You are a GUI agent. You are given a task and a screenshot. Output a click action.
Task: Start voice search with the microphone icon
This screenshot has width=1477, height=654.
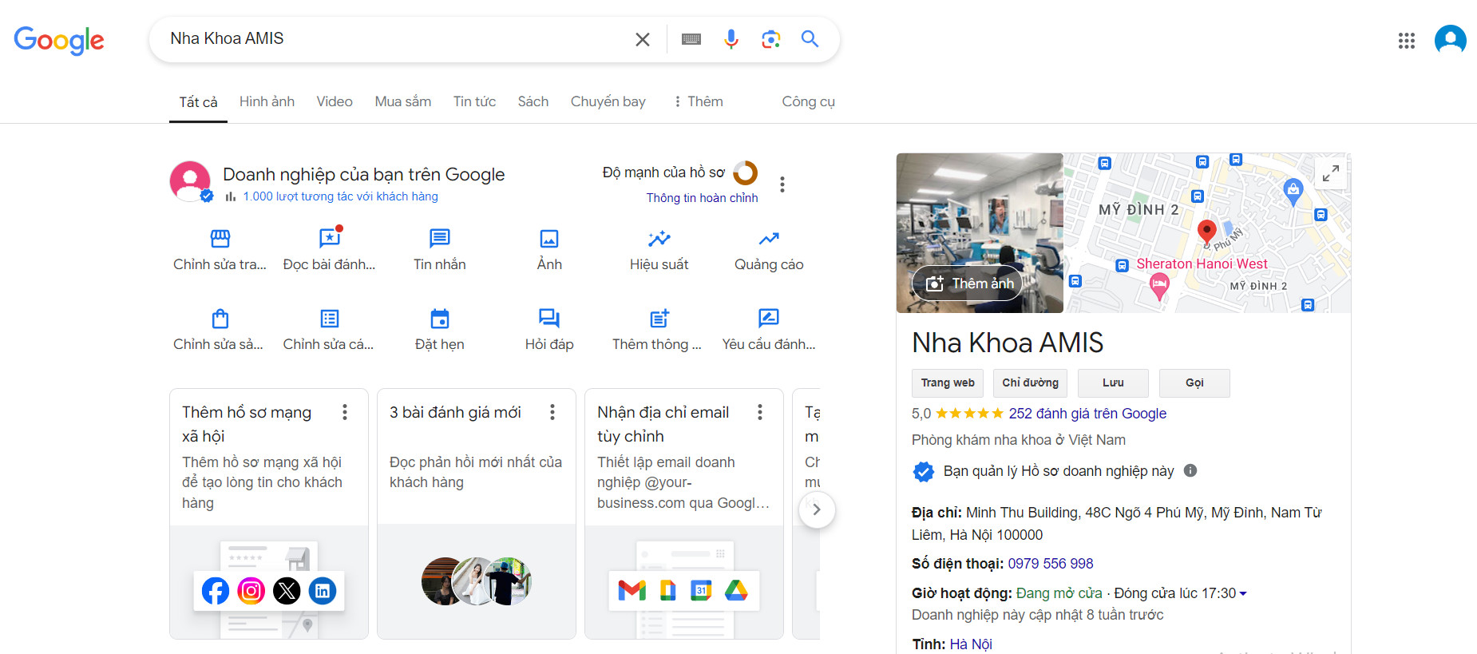731,39
